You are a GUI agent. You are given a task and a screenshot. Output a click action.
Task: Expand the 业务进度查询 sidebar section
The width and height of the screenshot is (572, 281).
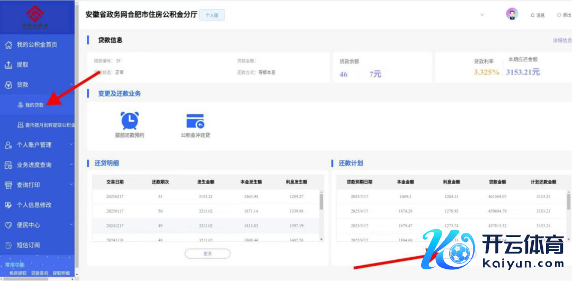(x=71, y=165)
